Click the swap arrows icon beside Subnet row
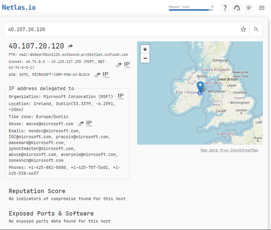 point(119,65)
